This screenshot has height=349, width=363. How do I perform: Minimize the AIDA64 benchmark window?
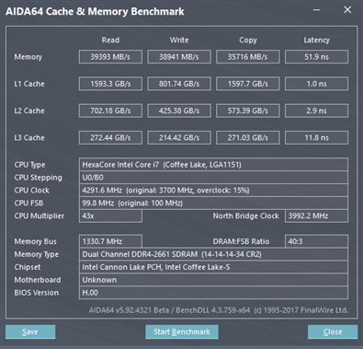click(x=316, y=10)
